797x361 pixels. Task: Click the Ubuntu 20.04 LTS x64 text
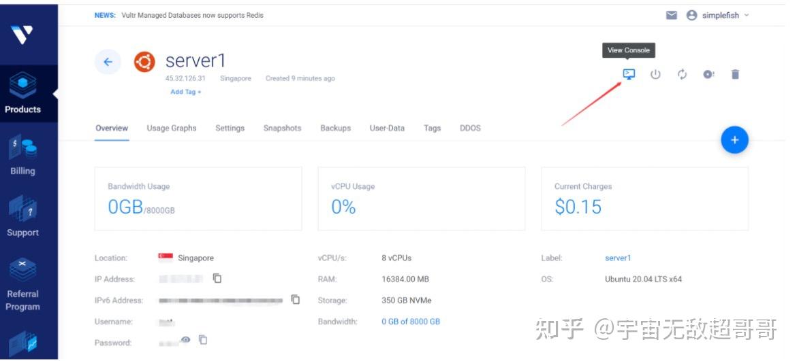[644, 279]
